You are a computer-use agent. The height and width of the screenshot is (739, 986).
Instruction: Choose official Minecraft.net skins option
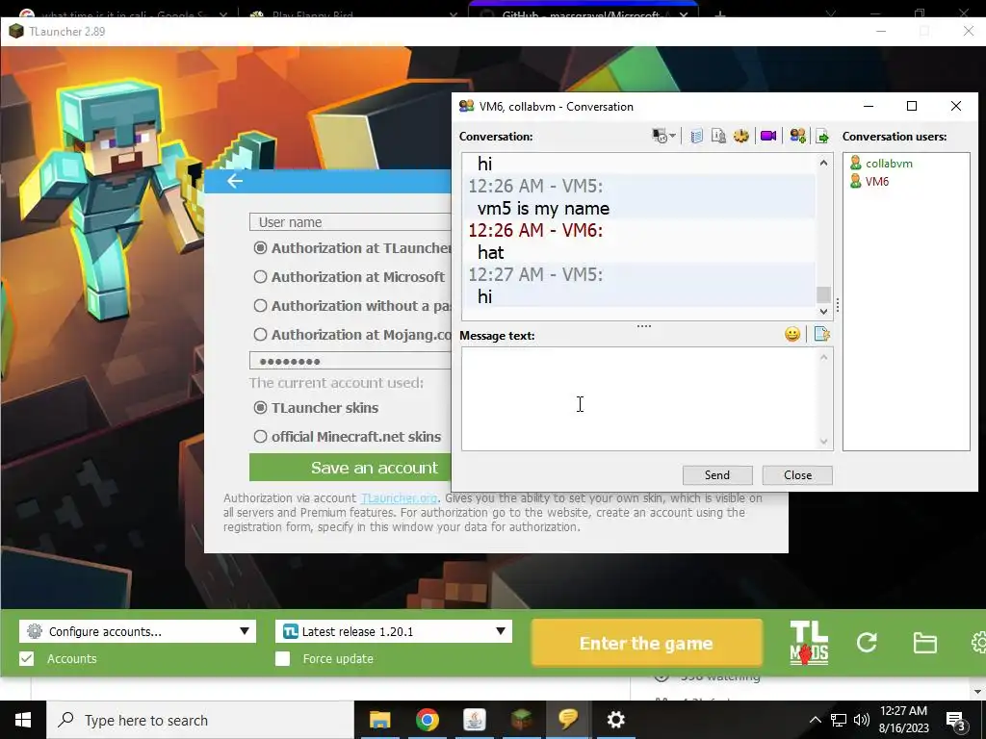click(x=260, y=436)
